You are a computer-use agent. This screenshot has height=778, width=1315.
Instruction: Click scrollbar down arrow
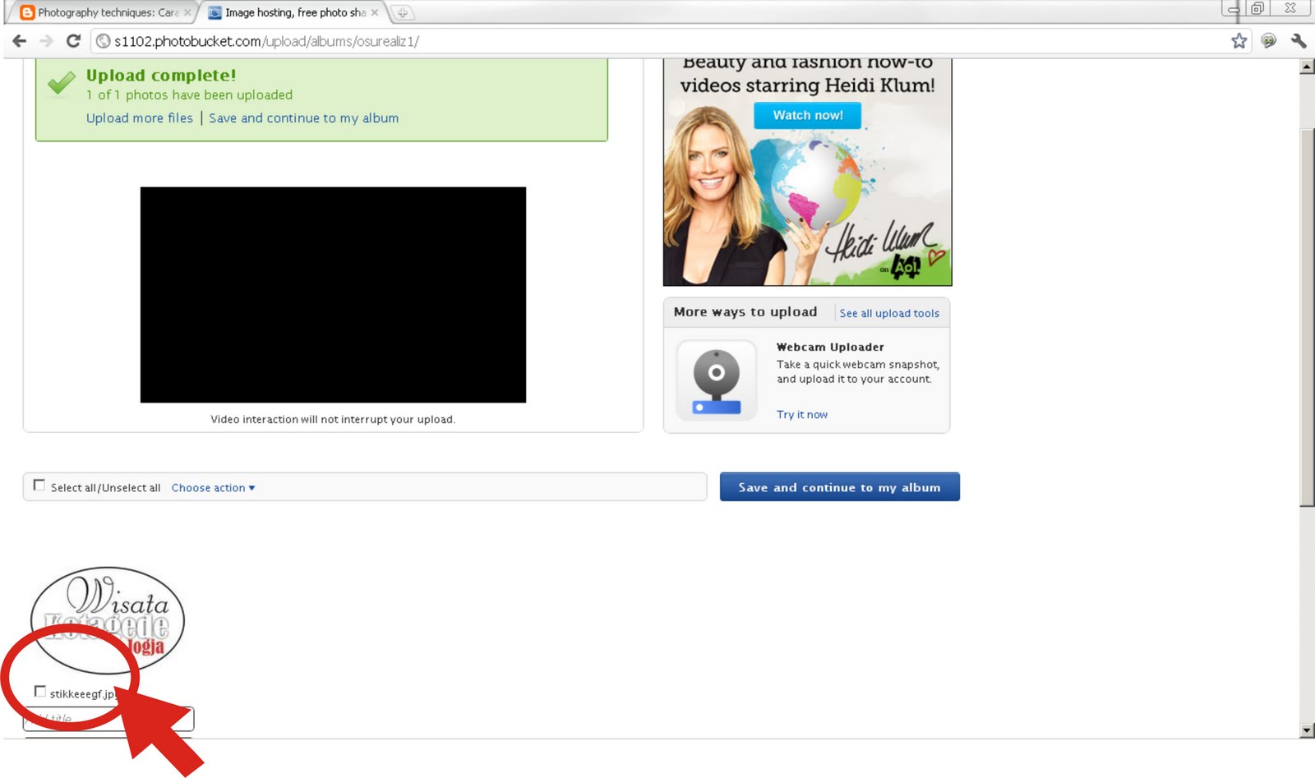coord(1307,730)
